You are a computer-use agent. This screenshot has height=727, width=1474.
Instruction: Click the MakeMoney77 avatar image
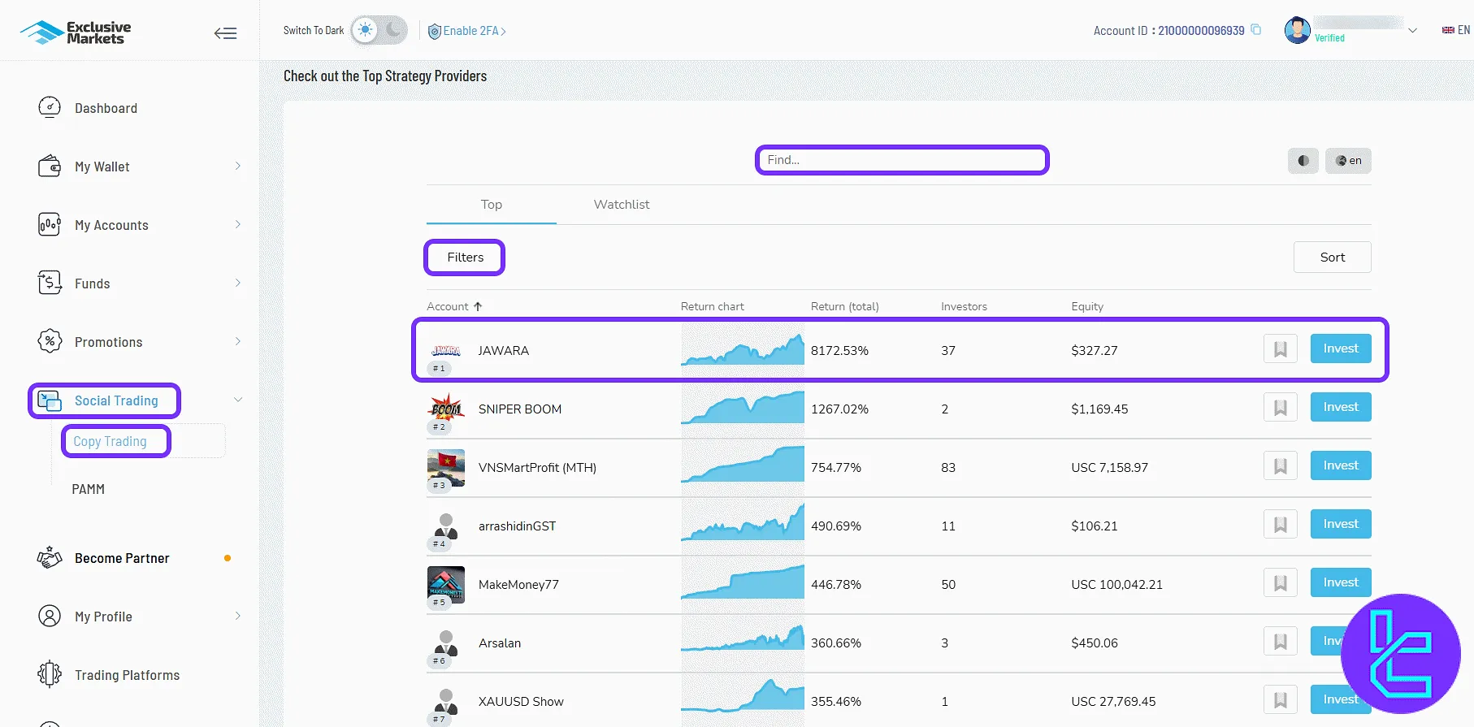click(x=446, y=585)
